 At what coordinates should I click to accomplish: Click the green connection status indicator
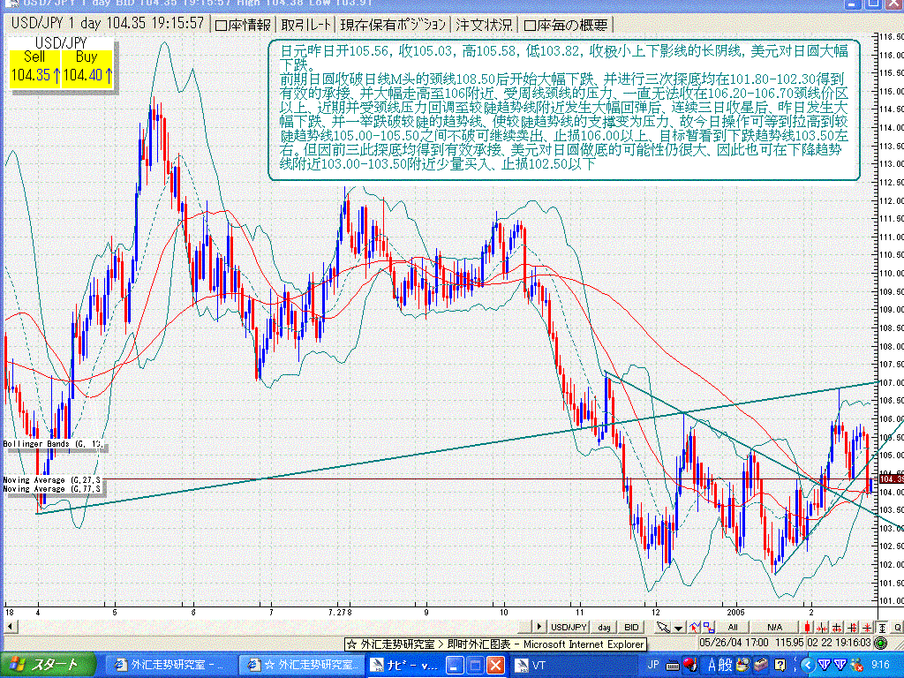pyautogui.click(x=880, y=643)
